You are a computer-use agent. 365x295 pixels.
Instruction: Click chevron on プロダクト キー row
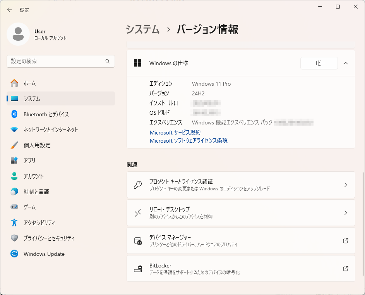(x=346, y=185)
